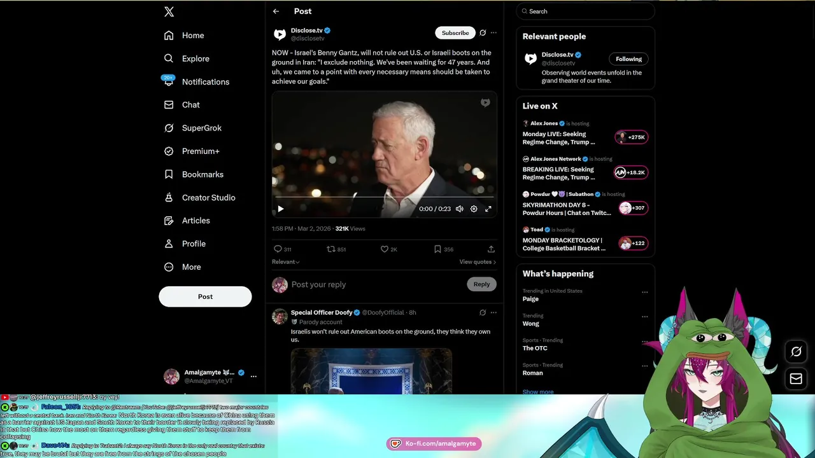Screen dimensions: 815x458
Task: Open the Wong trending topic
Action: point(531,324)
